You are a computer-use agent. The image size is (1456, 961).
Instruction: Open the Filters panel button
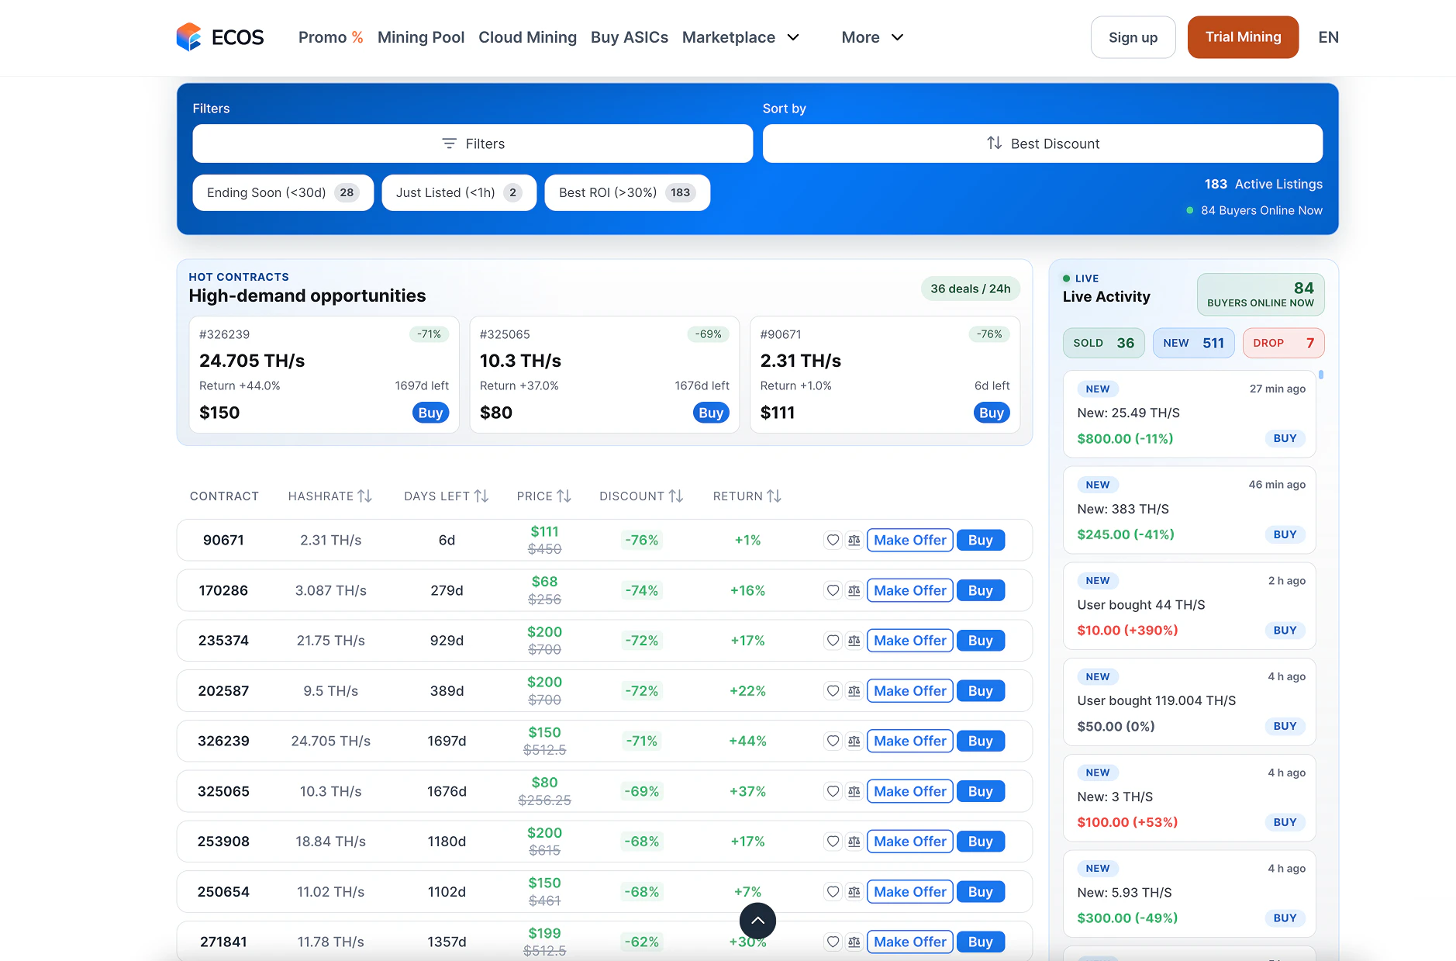coord(473,143)
